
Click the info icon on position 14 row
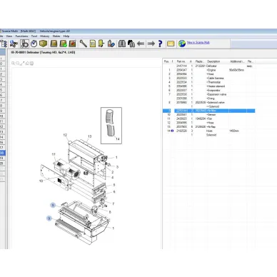pos(172,131)
